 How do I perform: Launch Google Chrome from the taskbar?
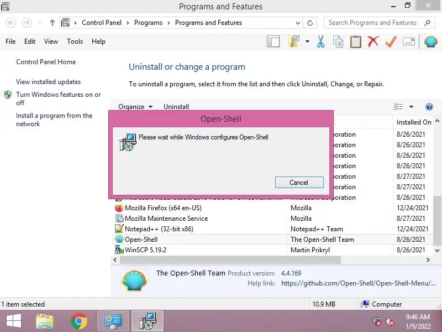tap(79, 321)
